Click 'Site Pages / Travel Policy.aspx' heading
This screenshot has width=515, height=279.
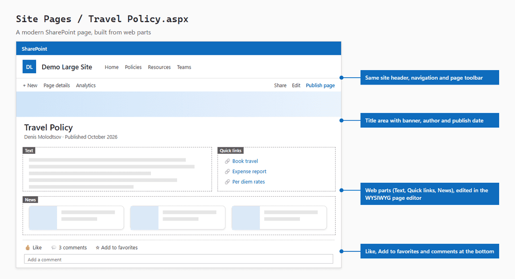(x=102, y=19)
